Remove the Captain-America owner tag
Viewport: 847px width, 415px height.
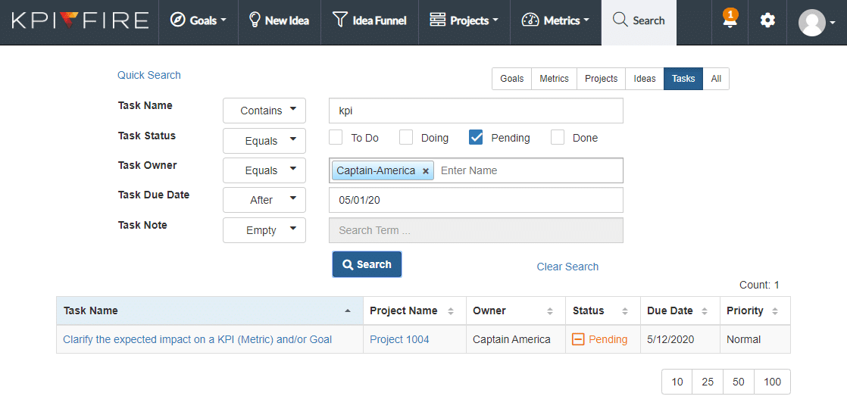[x=426, y=171]
